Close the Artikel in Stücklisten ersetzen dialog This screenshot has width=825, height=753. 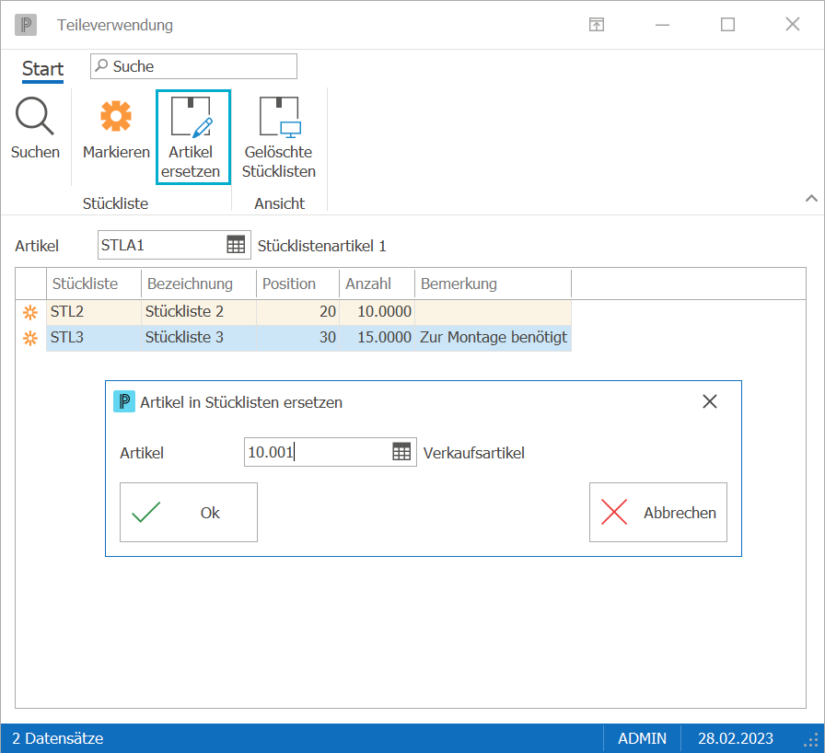710,401
